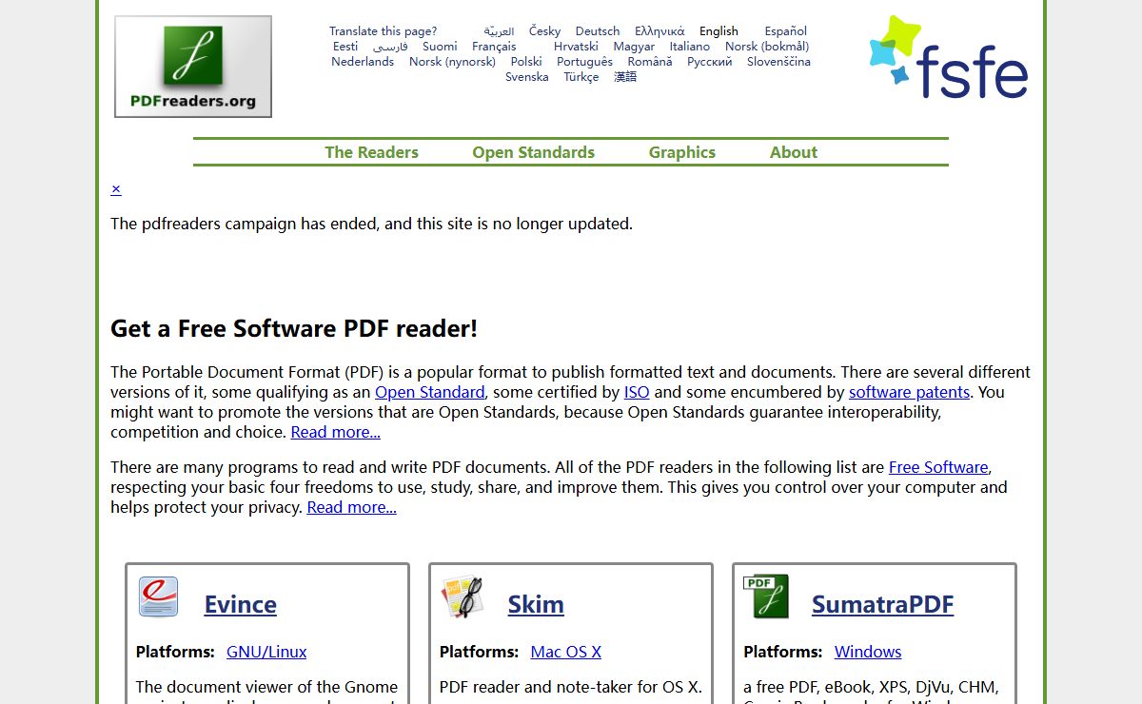Click the 'Translate this page?' text
Screen dimensions: 1142x704
pyautogui.click(x=384, y=31)
